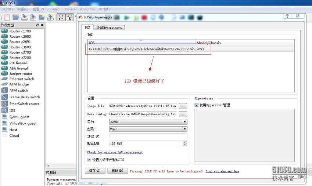
Task: Open the 平台 platform dropdown showing c2691
Action: tap(148, 122)
